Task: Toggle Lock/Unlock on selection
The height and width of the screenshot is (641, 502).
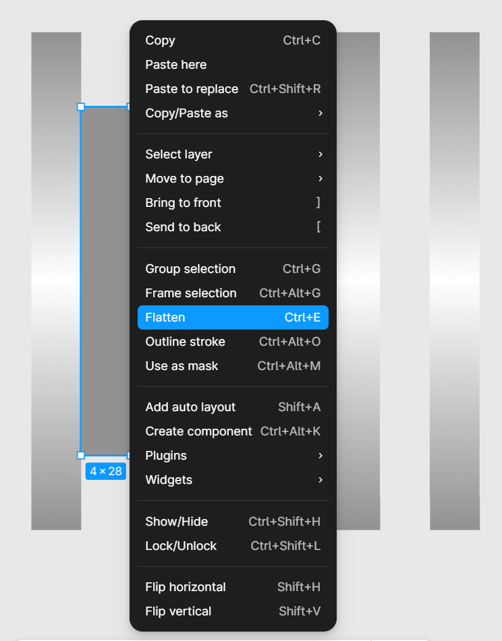Action: (182, 546)
